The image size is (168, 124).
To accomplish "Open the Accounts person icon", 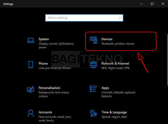I will tap(31, 113).
